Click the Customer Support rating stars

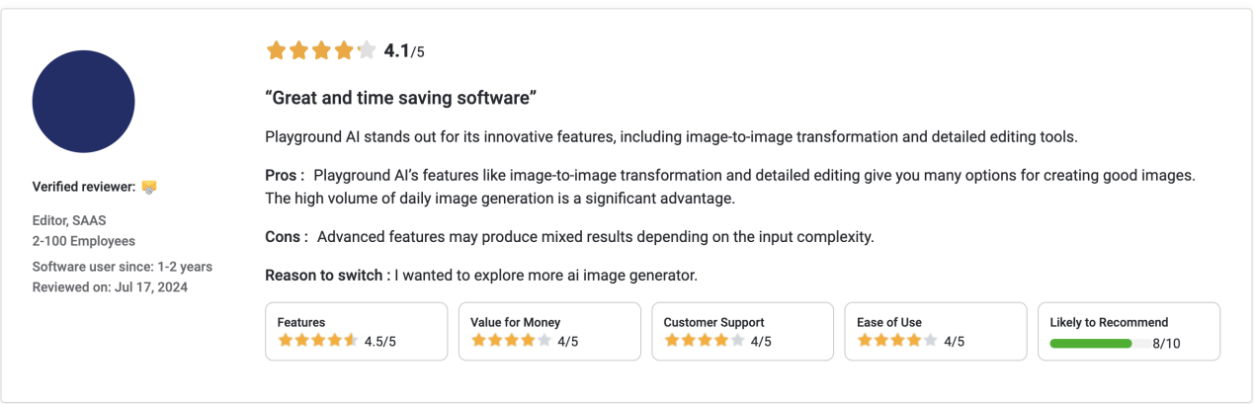pyautogui.click(x=704, y=341)
